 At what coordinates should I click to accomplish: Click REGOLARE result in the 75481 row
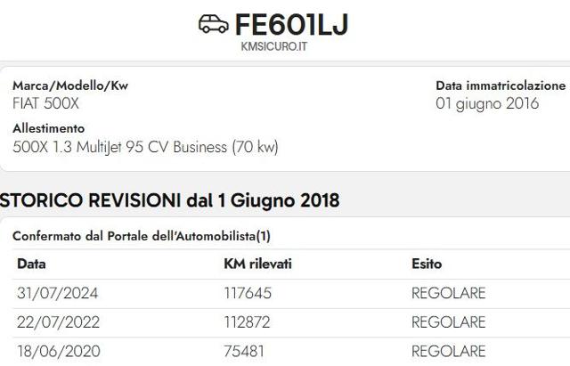[449, 352]
